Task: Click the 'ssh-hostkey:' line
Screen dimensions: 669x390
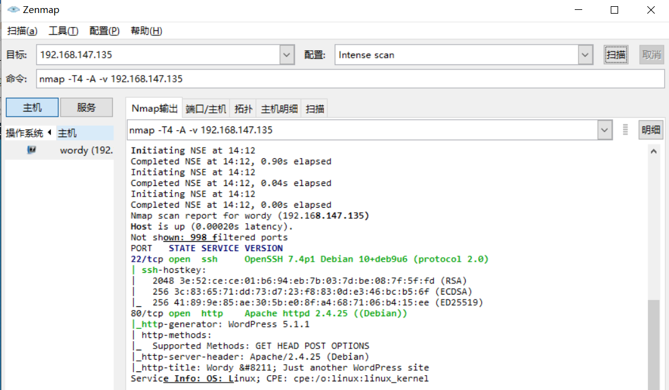Action: tap(169, 270)
